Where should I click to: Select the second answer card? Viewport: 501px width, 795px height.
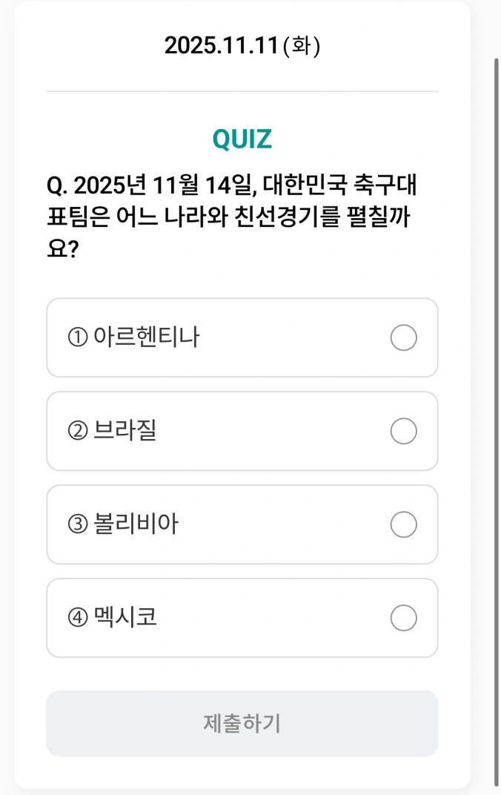242,431
